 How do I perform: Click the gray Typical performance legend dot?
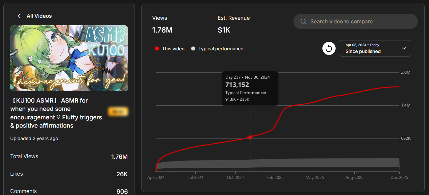193,49
